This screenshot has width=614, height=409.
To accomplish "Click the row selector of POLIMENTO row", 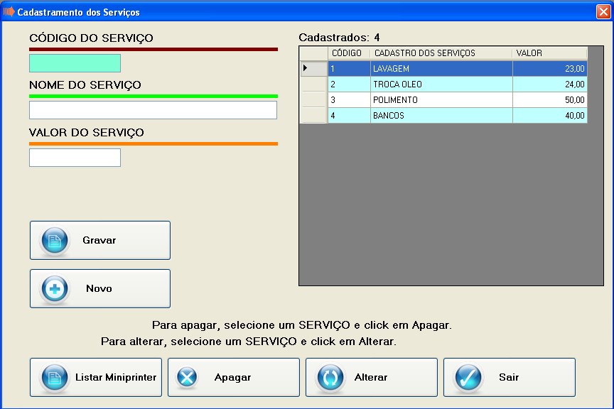I will click(x=313, y=100).
